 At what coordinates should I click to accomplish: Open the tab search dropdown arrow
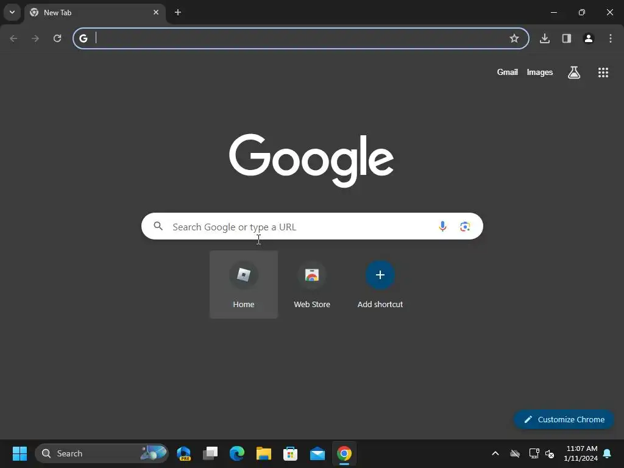12,12
